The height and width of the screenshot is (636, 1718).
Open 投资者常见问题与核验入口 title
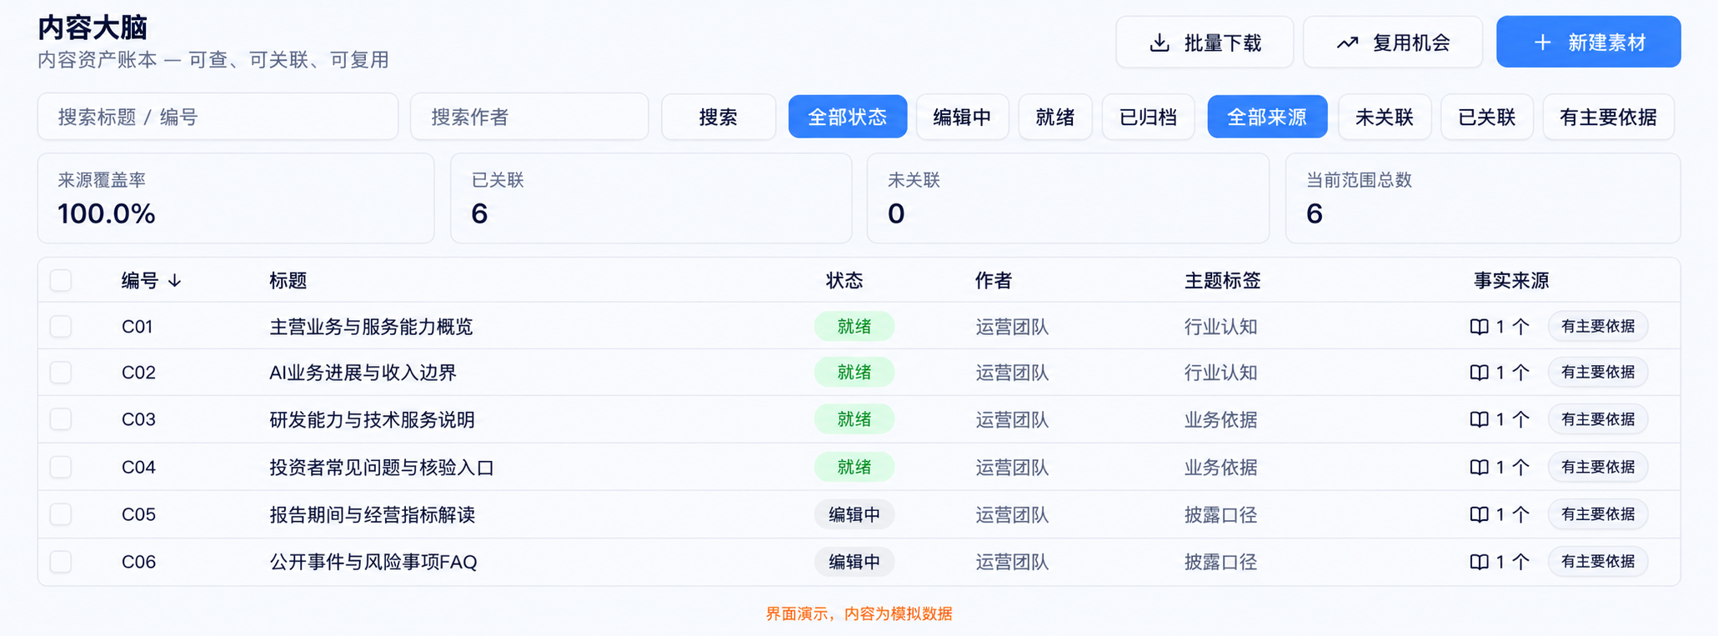click(382, 467)
